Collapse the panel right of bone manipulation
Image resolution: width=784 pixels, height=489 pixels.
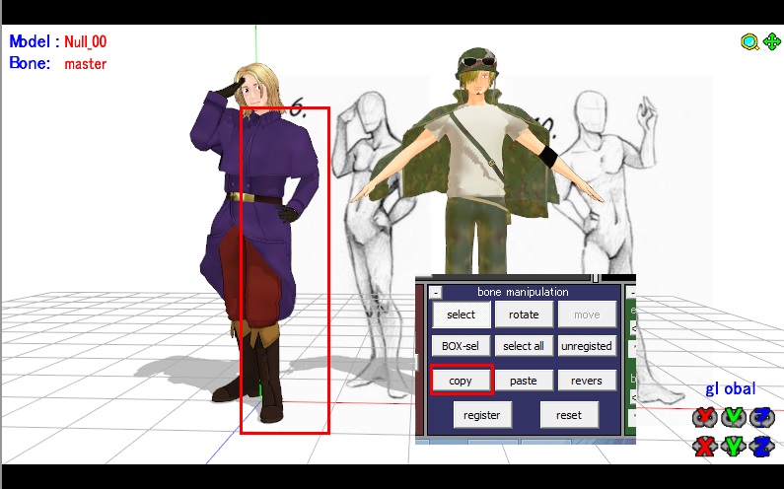pyautogui.click(x=631, y=293)
